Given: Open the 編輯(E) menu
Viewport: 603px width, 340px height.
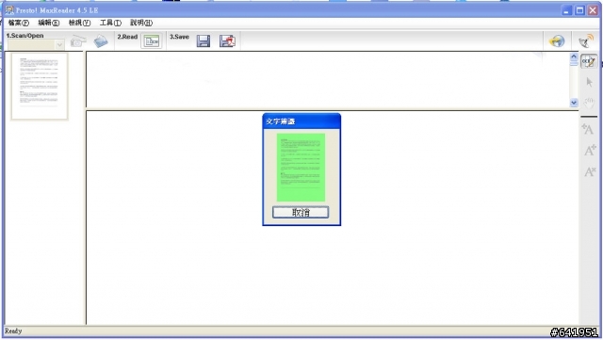Looking at the screenshot, I should 48,23.
